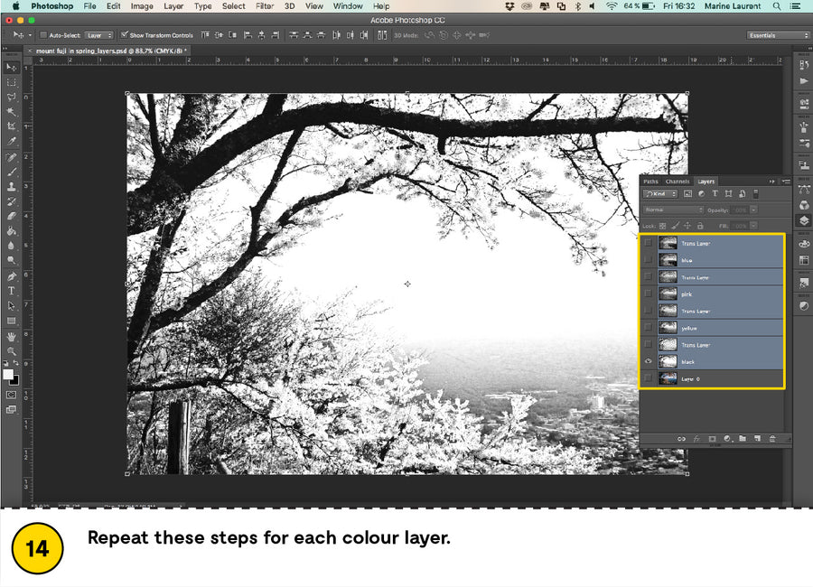The image size is (813, 587).
Task: Select the Zoom tool in toolbox
Action: [12, 350]
